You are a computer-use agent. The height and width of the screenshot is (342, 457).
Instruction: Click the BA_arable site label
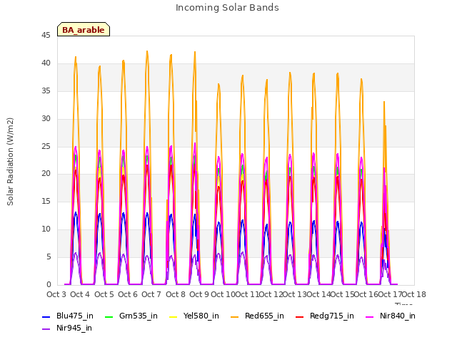[84, 30]
